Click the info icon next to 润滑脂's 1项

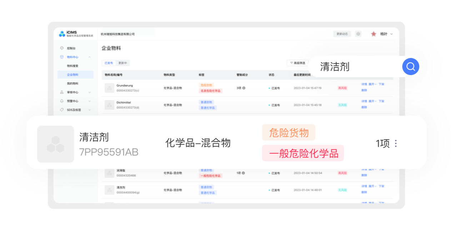[243, 173]
